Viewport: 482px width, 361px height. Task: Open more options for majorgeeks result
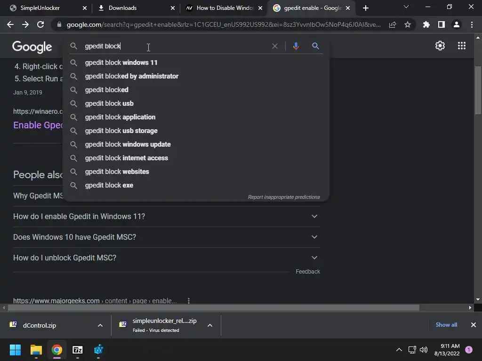coord(189,301)
